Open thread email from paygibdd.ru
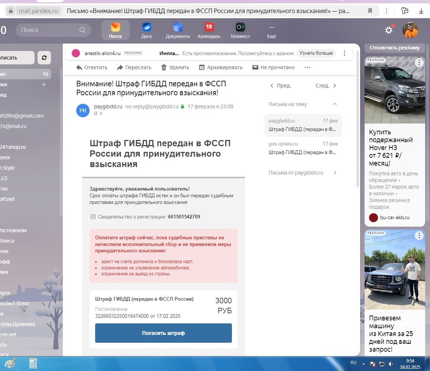Screen dimensions: 430x371 (x=303, y=125)
